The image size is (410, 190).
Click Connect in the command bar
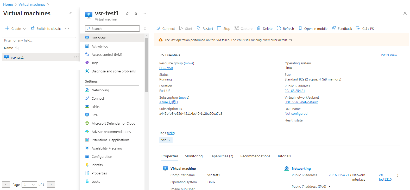pyautogui.click(x=166, y=29)
